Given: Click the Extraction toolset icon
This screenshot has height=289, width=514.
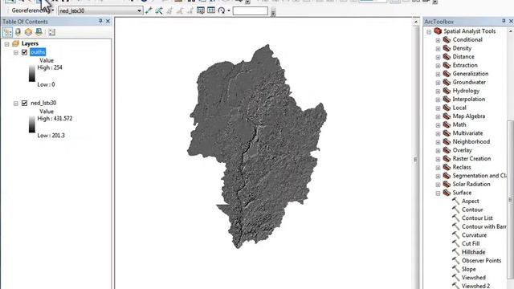Looking at the screenshot, I should (447, 65).
